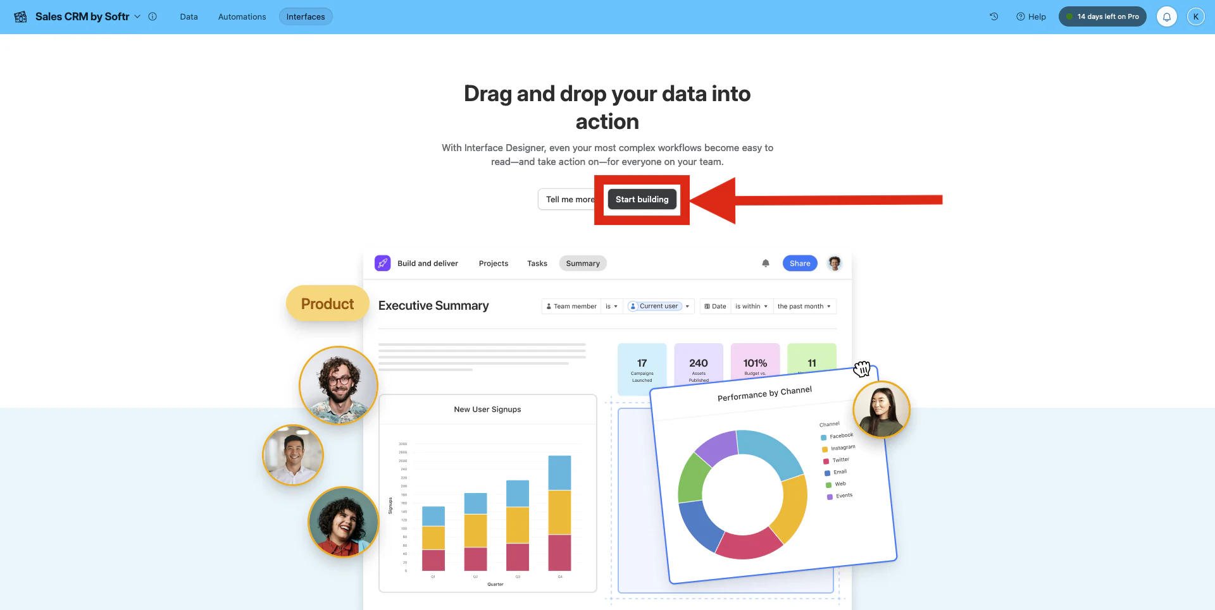Viewport: 1215px width, 610px height.
Task: Click the 17 Campaigns Launched card
Action: click(x=642, y=370)
